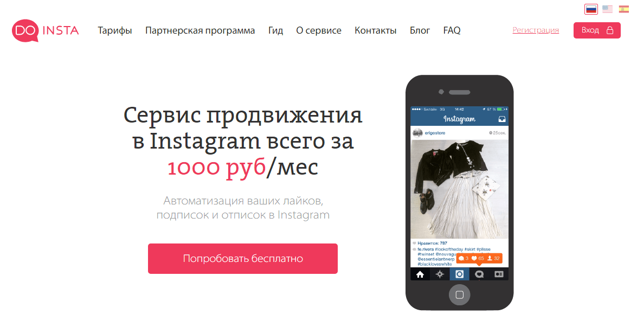Go to the Гид section
The width and height of the screenshot is (637, 327).
pyautogui.click(x=275, y=30)
